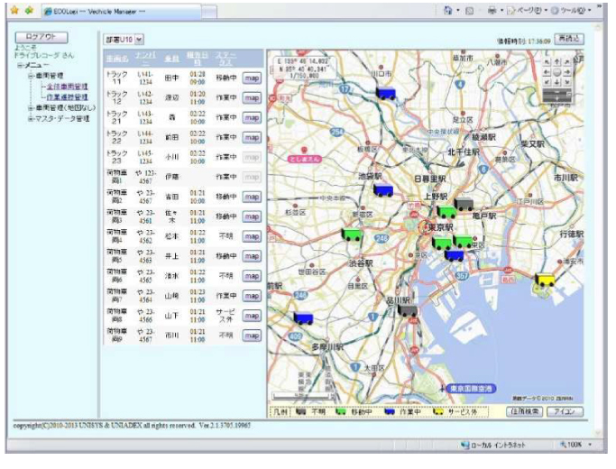
Task: Collapse the メニュー tree root
Action: tap(21, 65)
